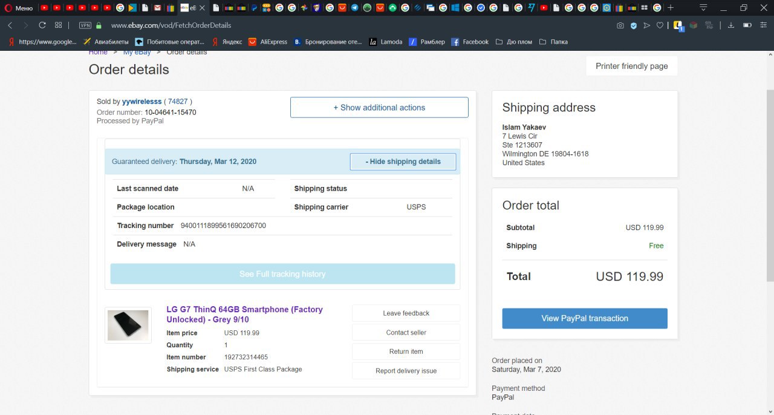774x415 pixels.
Task: Open the Lamoda bookmark
Action: pos(386,42)
